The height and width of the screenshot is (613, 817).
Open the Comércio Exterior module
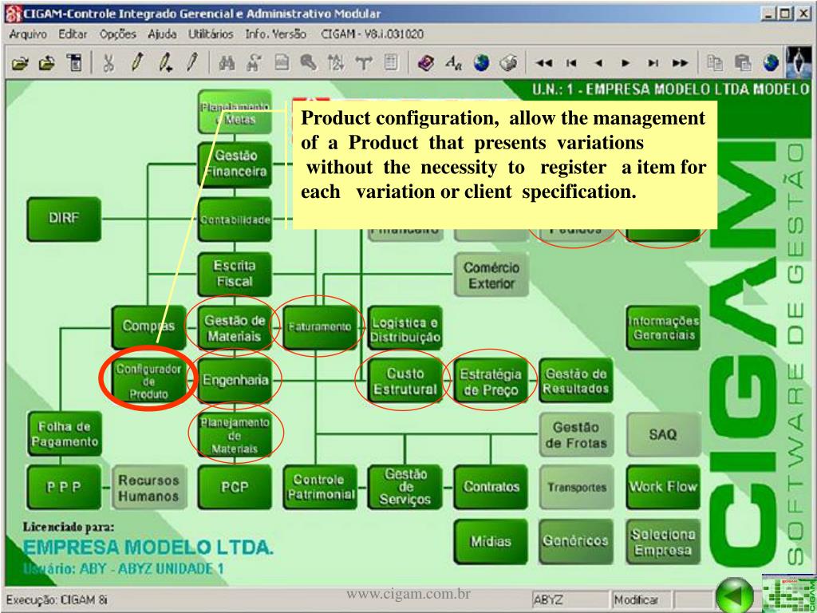491,275
